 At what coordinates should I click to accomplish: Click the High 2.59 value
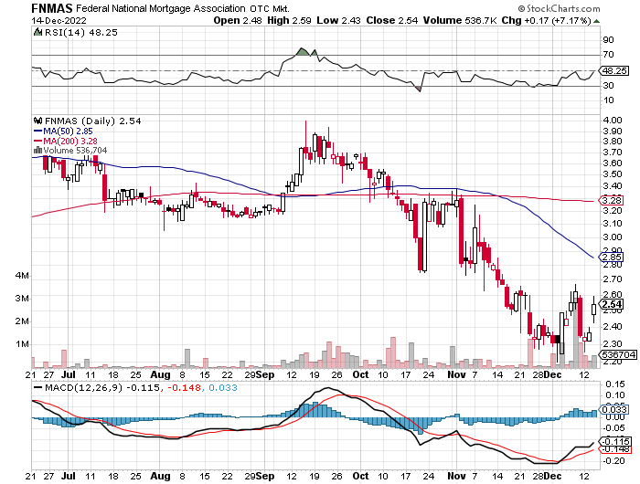pos(290,20)
